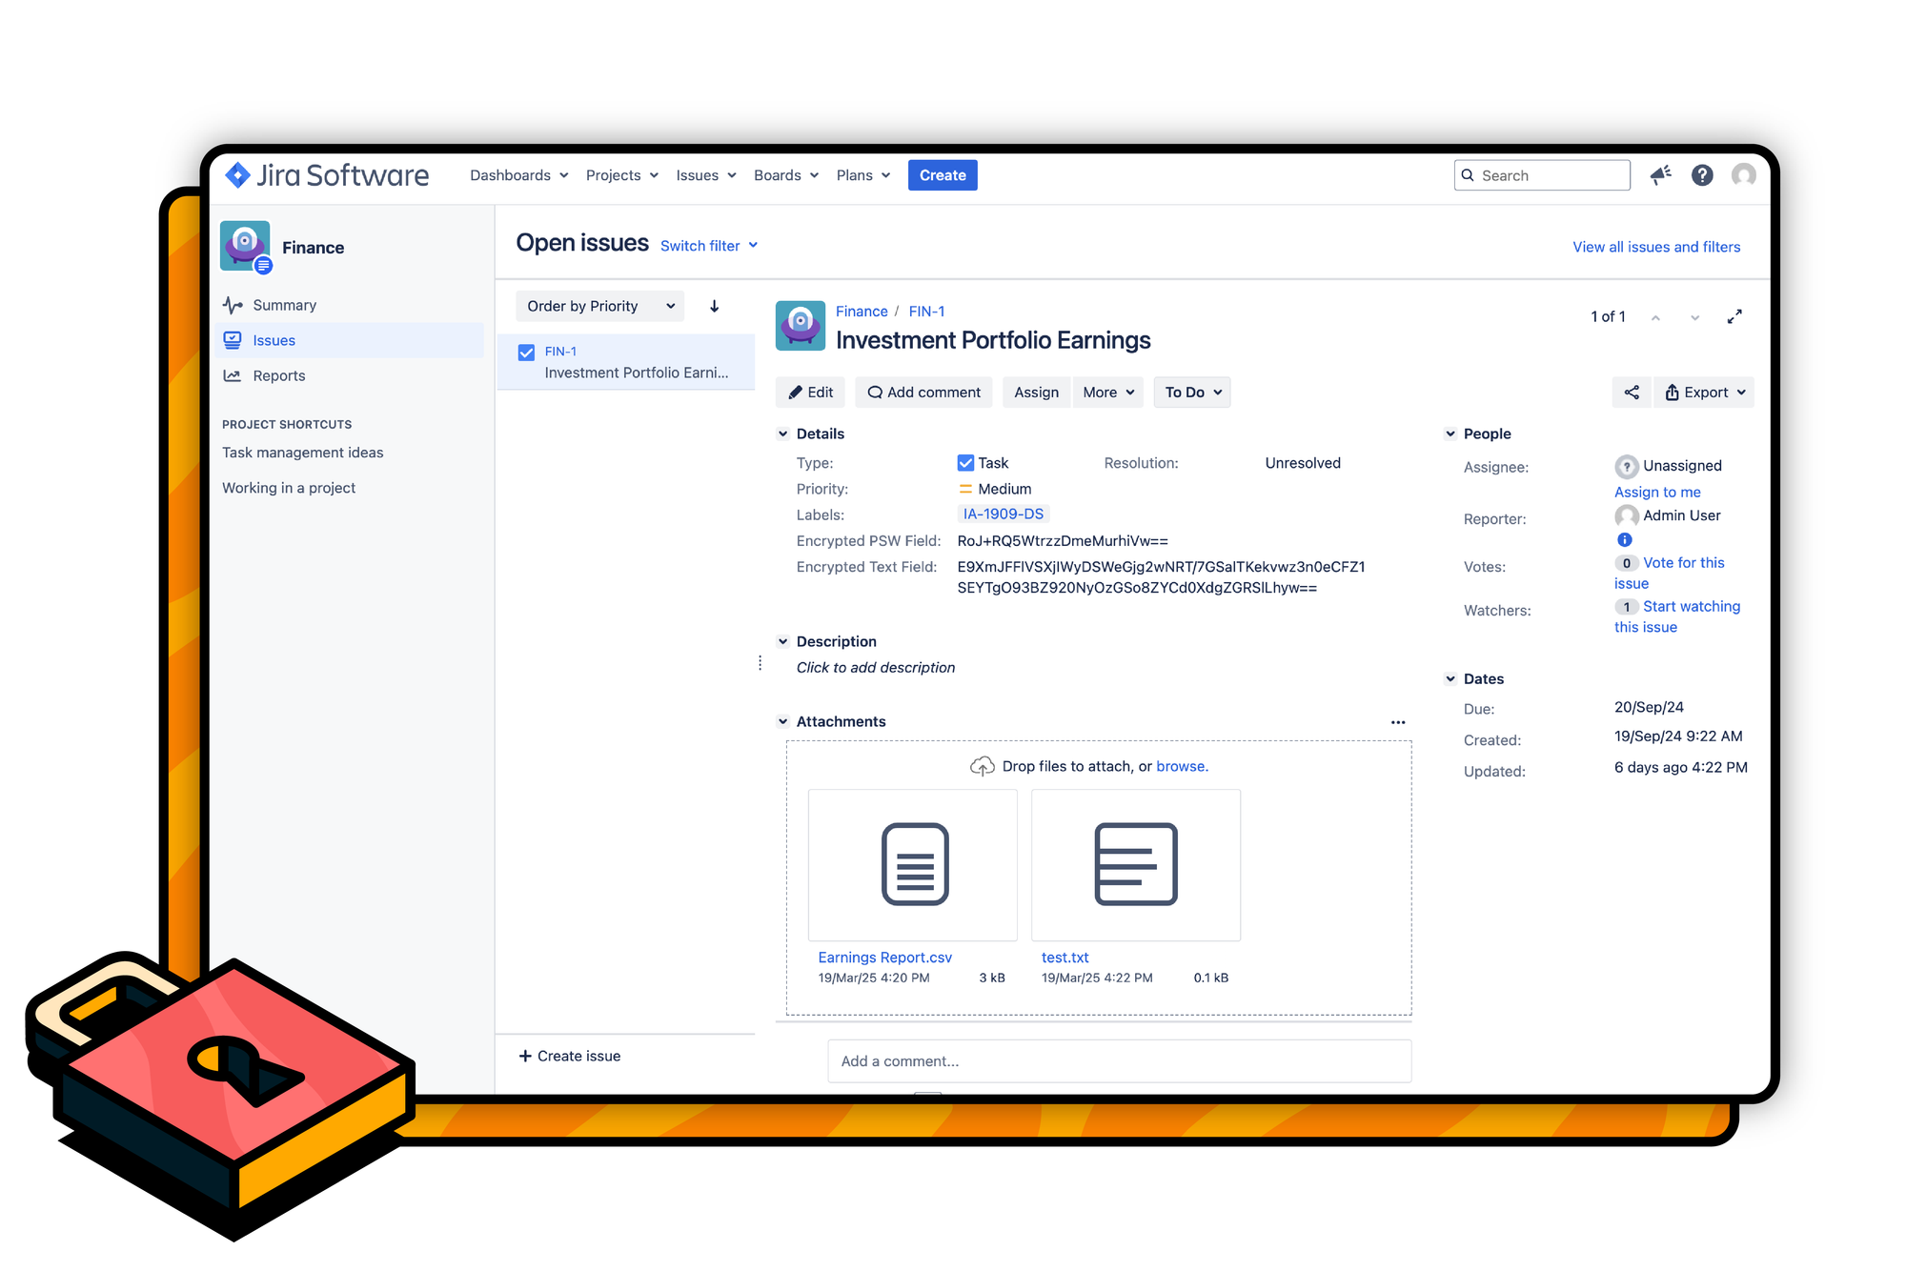This screenshot has width=1906, height=1271.
Task: Open user profile avatar menu
Action: coord(1744,175)
